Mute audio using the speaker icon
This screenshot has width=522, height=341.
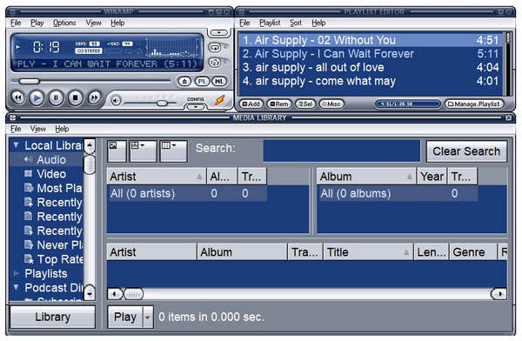point(116,101)
